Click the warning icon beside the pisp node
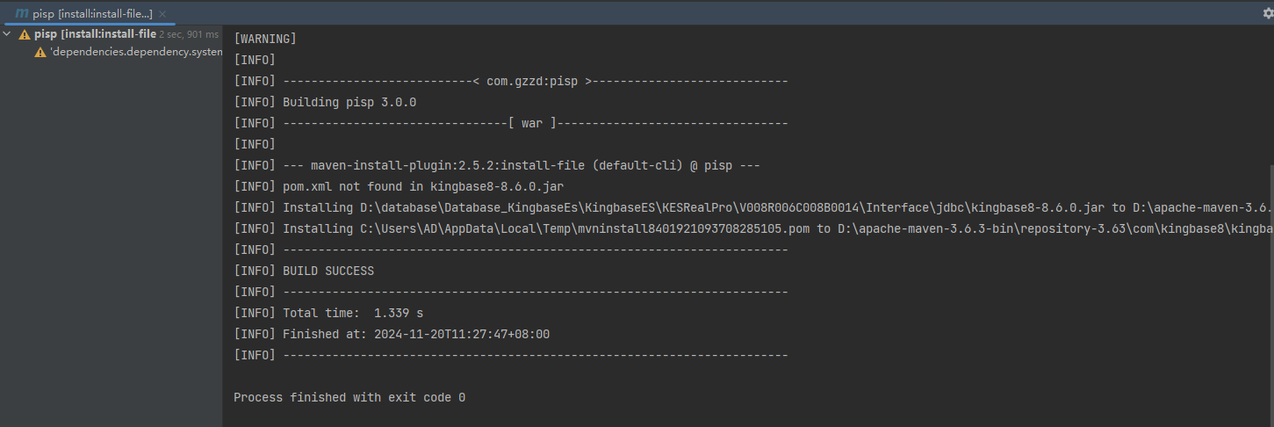Viewport: 1274px width, 427px height. click(x=25, y=34)
